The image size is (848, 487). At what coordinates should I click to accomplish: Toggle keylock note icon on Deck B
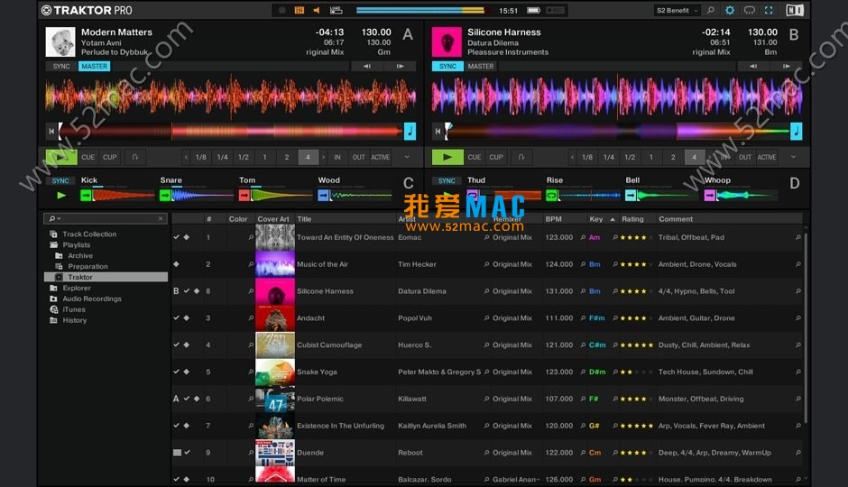[x=796, y=131]
